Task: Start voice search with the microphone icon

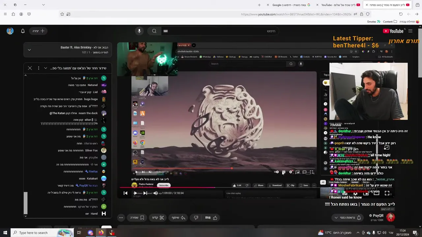Action: pos(139,31)
